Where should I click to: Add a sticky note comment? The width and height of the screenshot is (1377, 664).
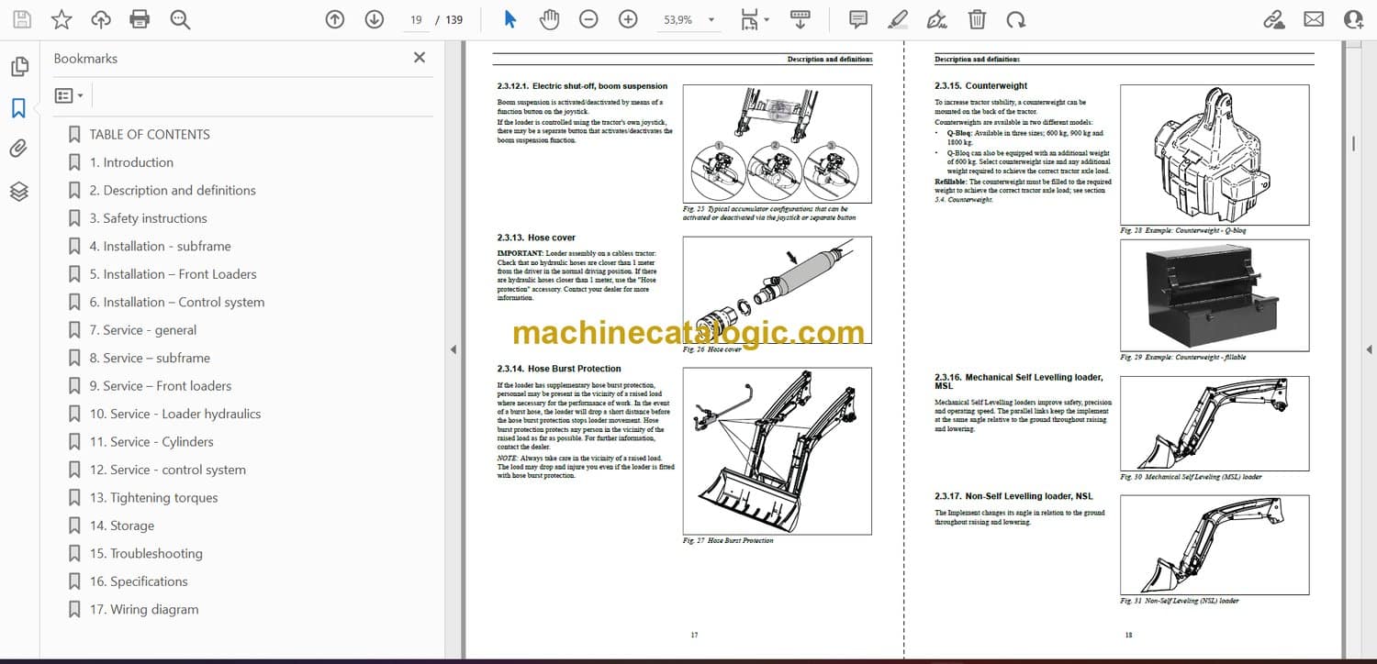tap(858, 19)
